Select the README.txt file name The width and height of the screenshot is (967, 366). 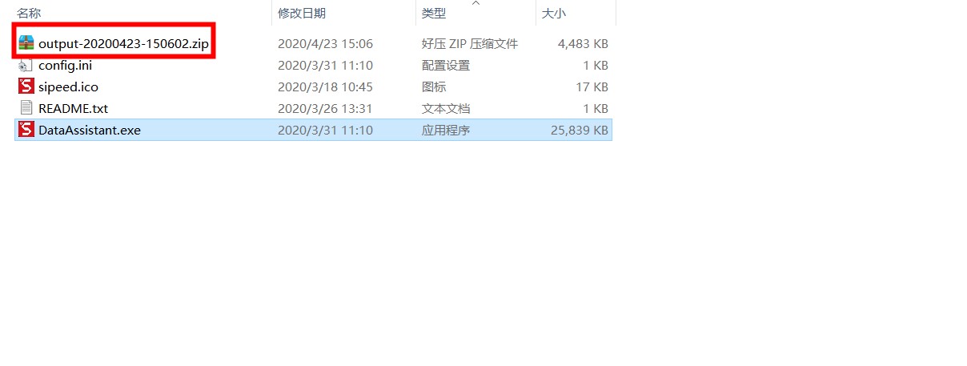pyautogui.click(x=73, y=108)
